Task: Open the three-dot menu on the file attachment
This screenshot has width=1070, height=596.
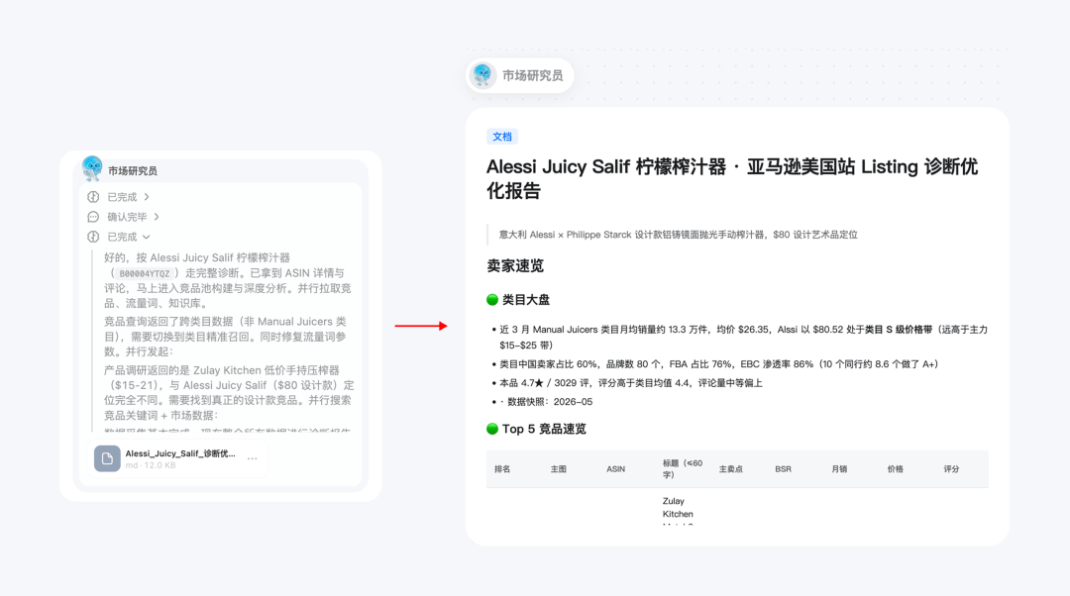Action: coord(253,458)
